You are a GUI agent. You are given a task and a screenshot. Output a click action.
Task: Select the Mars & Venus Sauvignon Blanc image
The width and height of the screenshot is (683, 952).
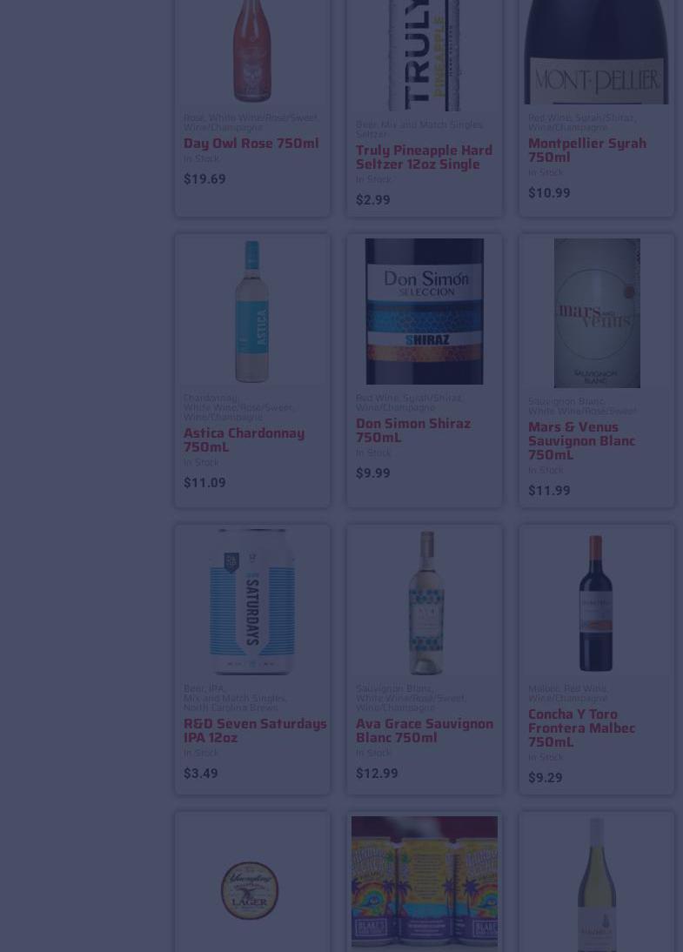pos(597,313)
